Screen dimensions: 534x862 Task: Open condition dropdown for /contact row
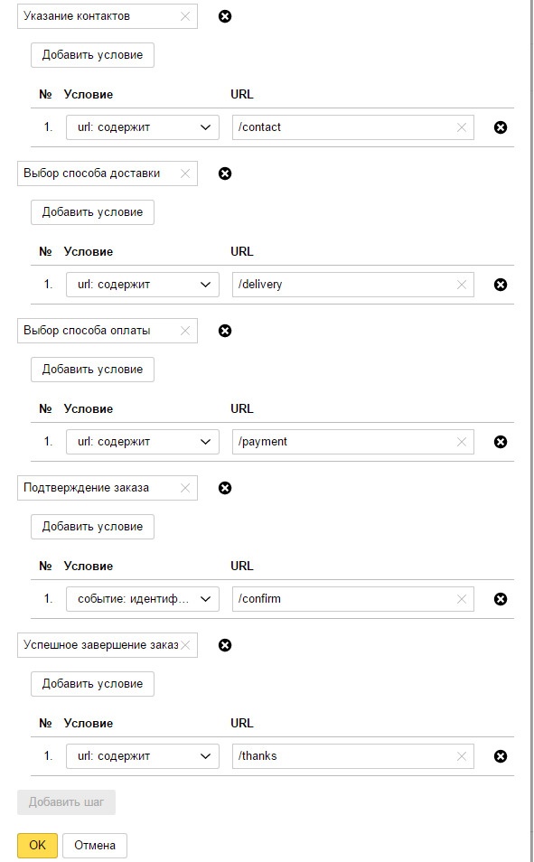143,127
